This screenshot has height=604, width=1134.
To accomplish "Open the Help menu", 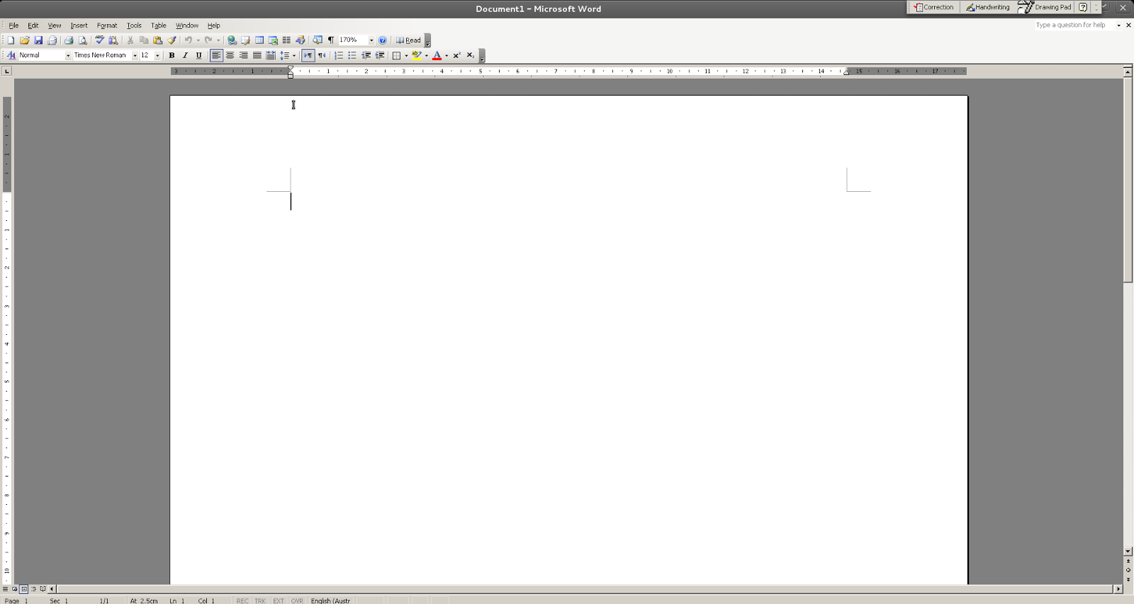I will pos(213,25).
